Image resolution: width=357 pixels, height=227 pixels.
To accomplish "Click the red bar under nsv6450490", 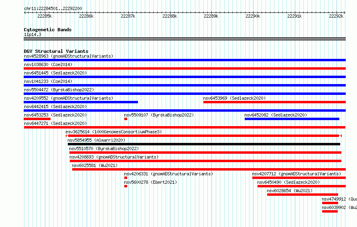I will (302, 186).
